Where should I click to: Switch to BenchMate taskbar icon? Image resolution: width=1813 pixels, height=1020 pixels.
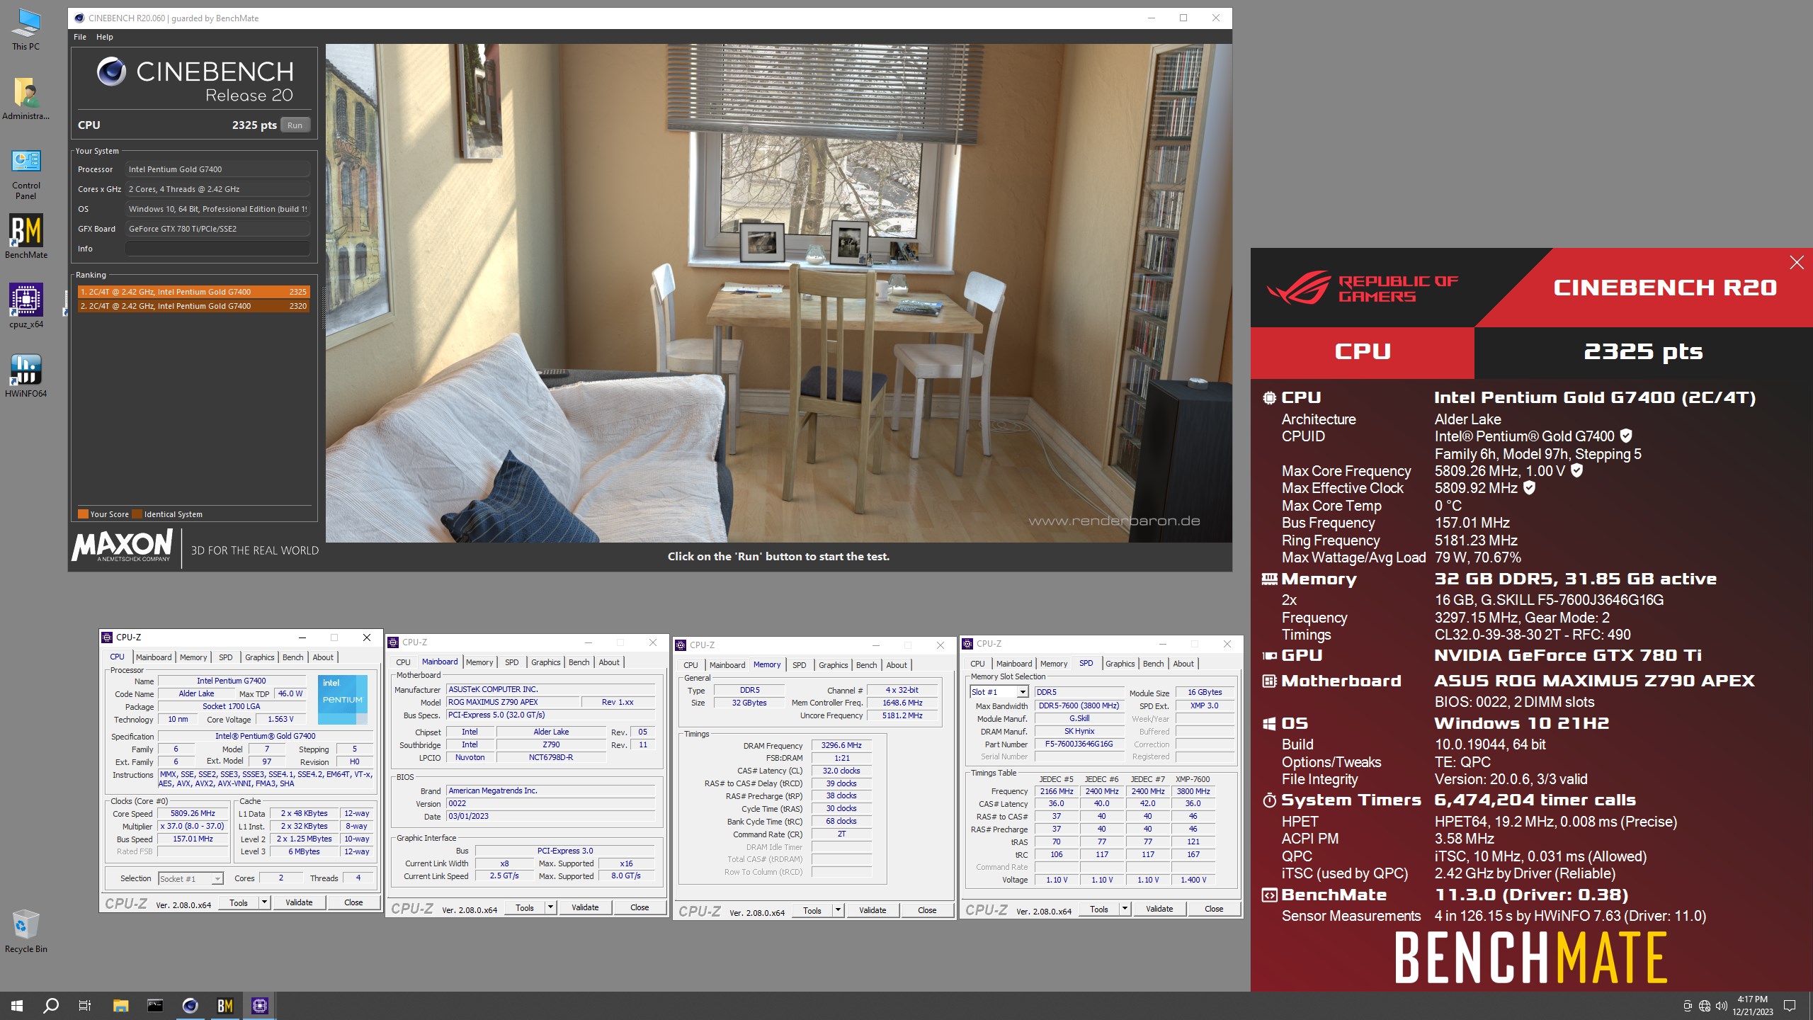pos(225,1005)
